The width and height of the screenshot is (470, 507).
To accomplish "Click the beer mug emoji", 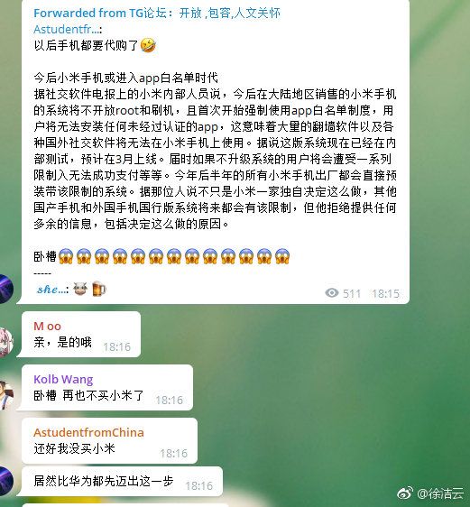I will pos(98,289).
